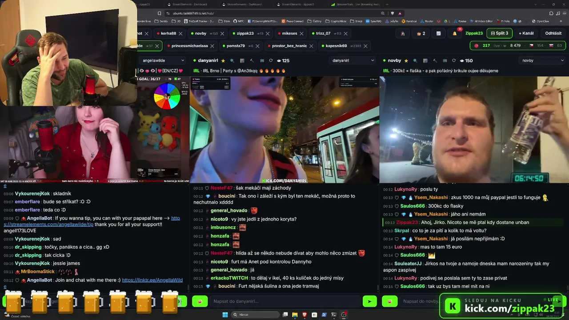
Task: Click the Odhlásit logout button
Action: [553, 33]
